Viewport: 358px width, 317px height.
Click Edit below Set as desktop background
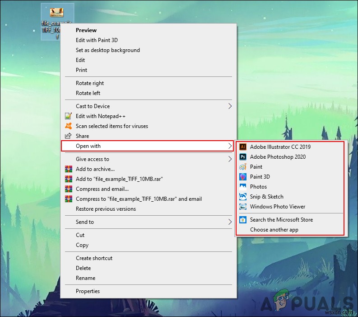pyautogui.click(x=149, y=60)
